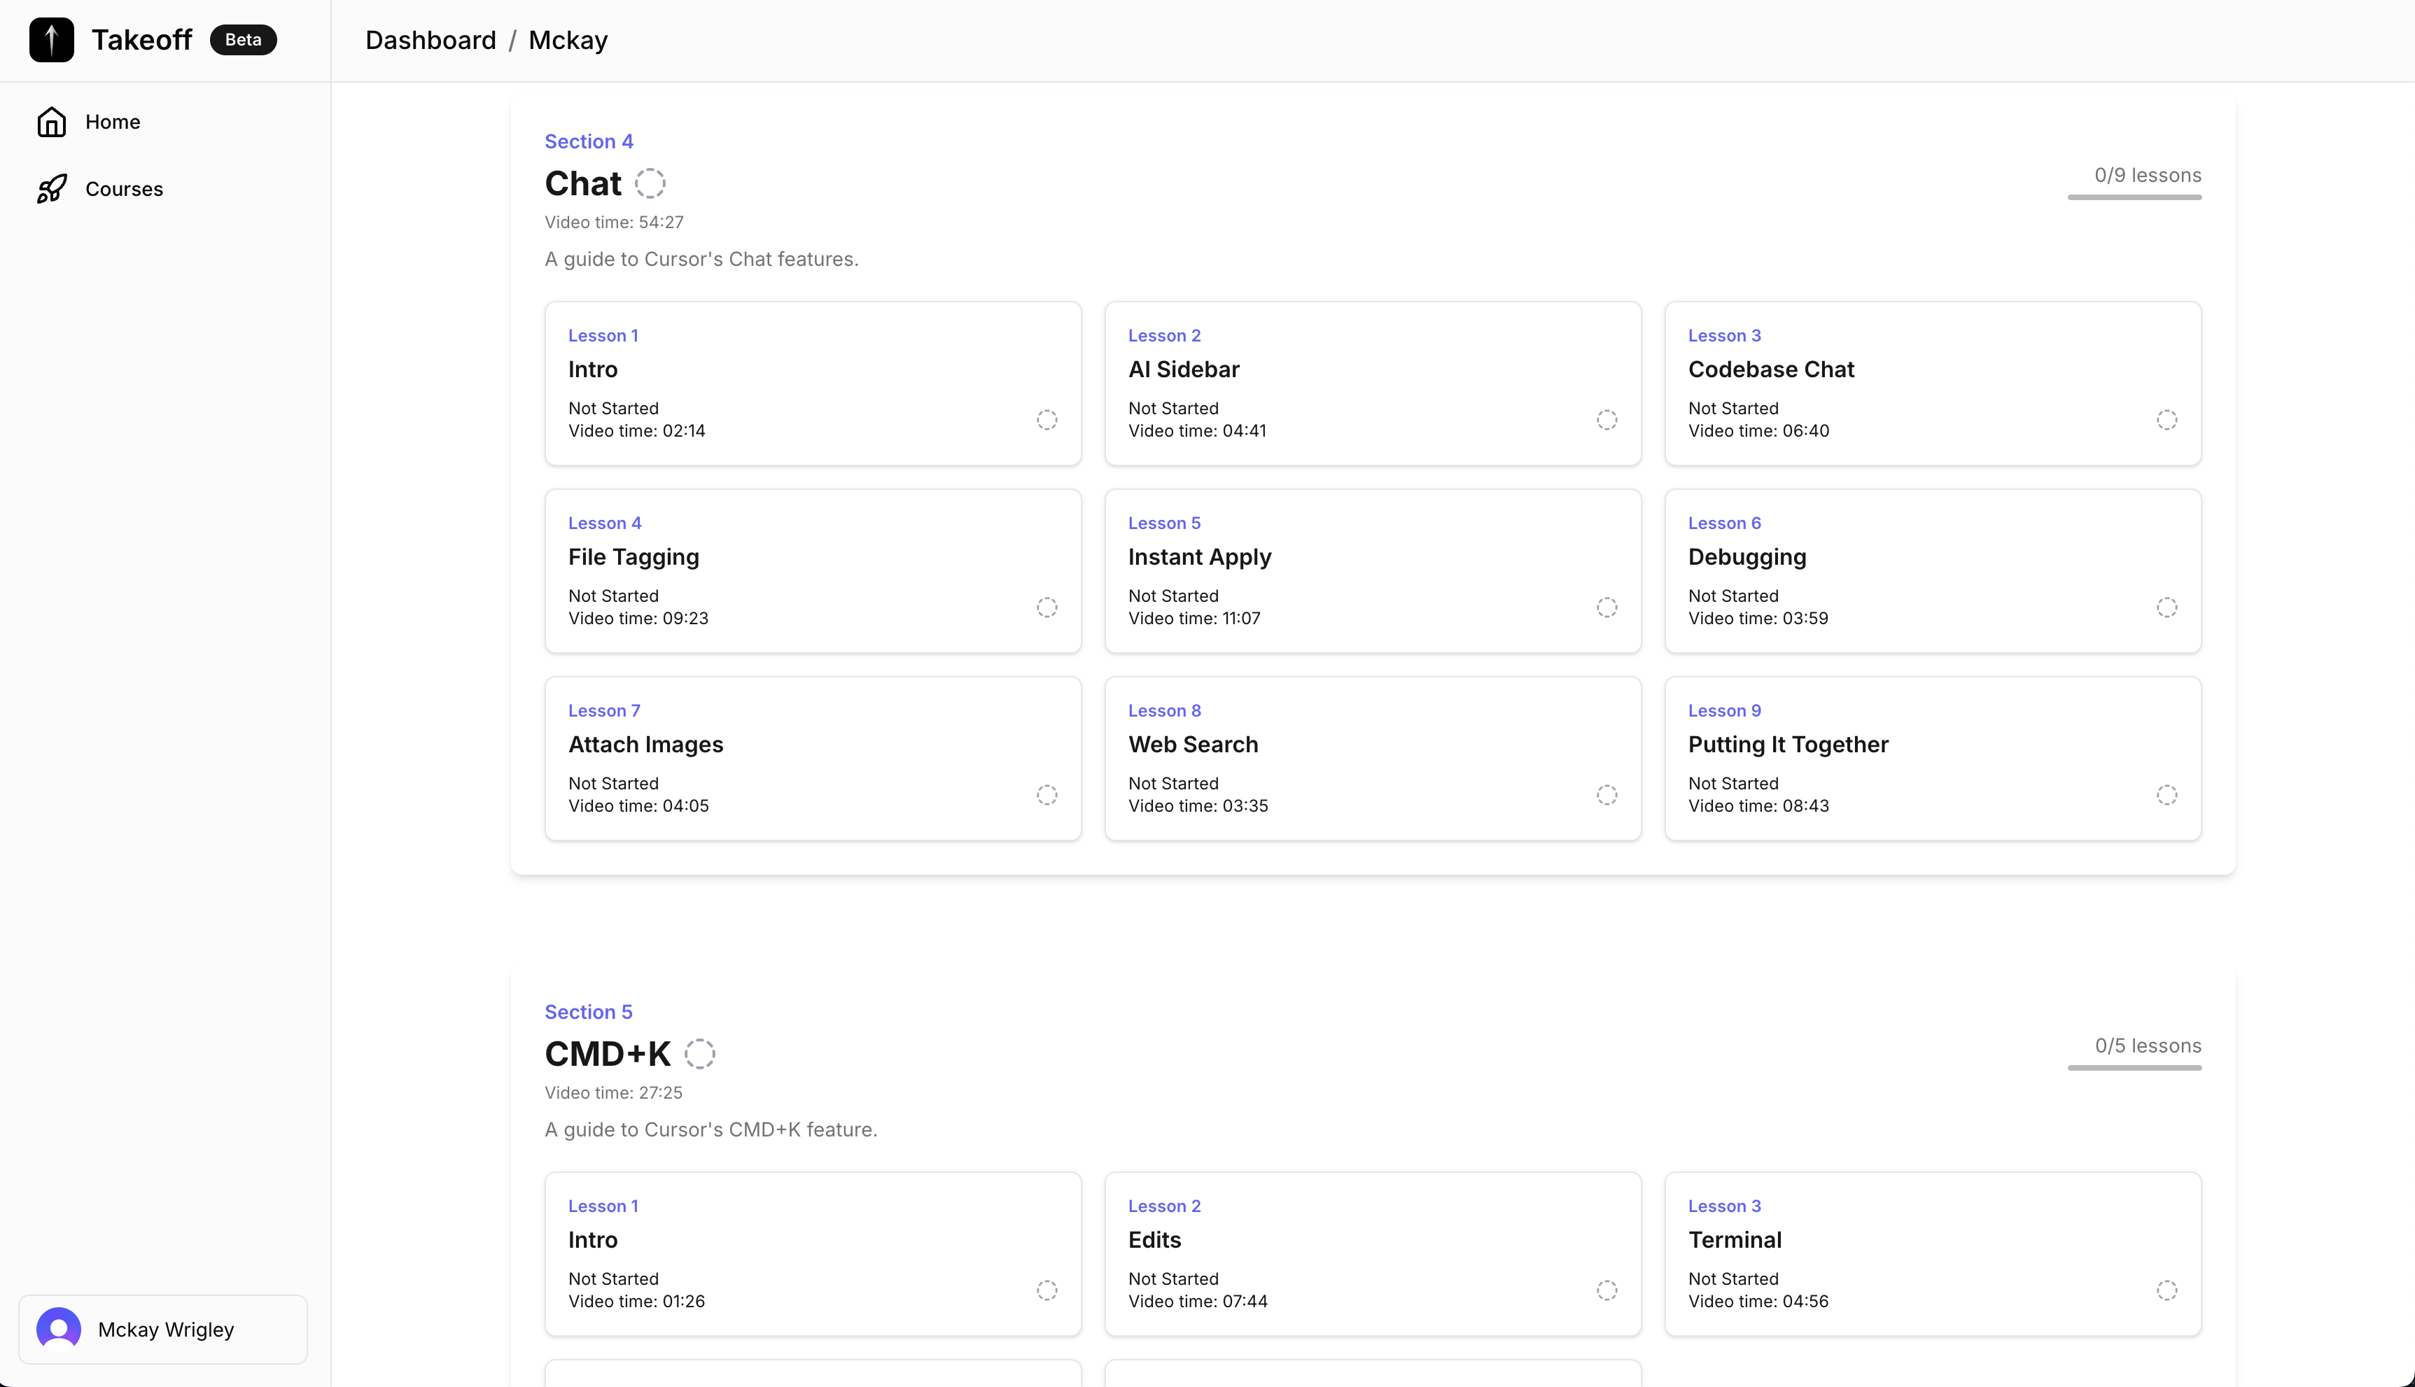2415x1387 pixels.
Task: Click 'Video time: 27:25' text
Action: tap(613, 1094)
